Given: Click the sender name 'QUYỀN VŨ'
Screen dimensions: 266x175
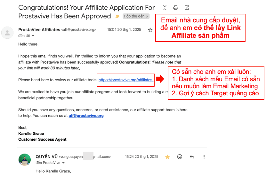Looking at the screenshot, I should click(x=47, y=157).
